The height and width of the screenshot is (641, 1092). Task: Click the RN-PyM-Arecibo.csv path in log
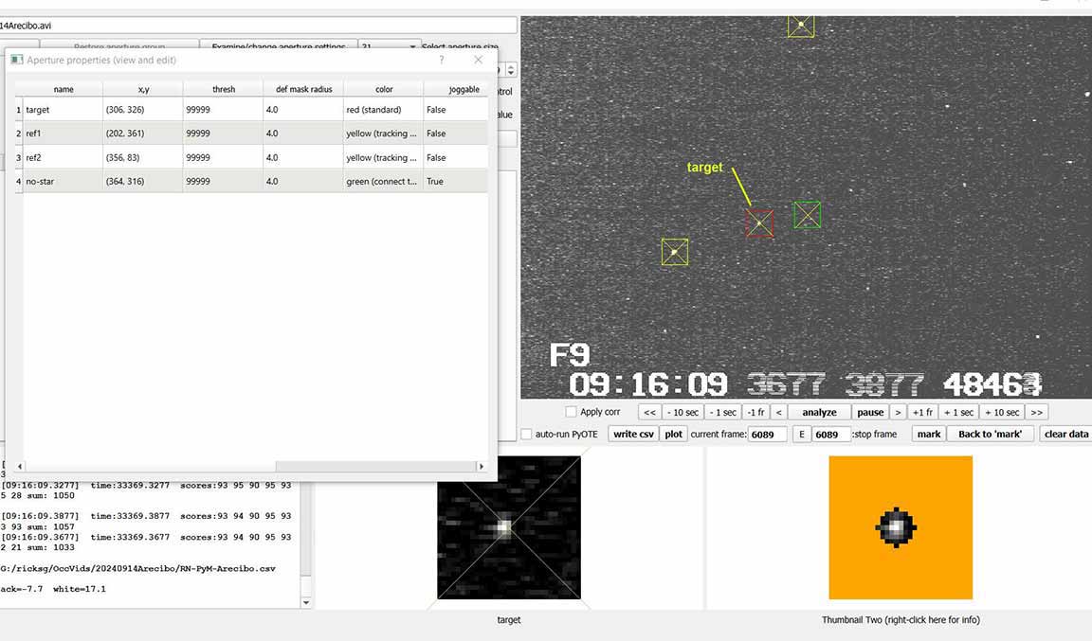(x=137, y=569)
